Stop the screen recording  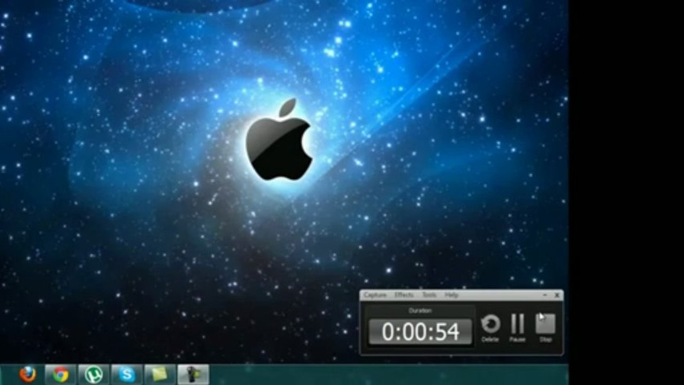545,327
